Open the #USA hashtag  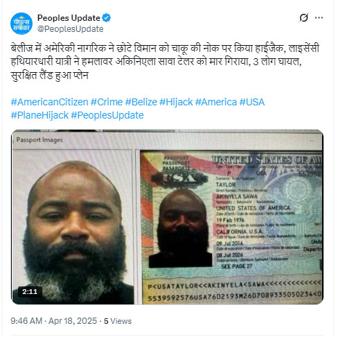pos(252,102)
